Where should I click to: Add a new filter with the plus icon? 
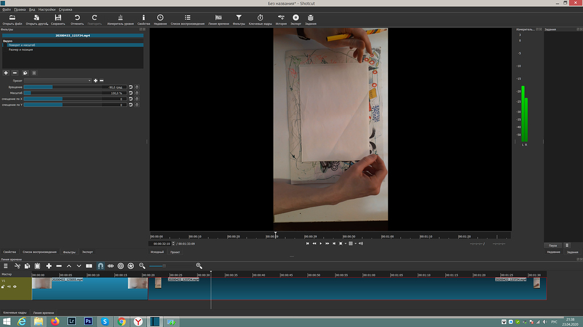pyautogui.click(x=6, y=73)
